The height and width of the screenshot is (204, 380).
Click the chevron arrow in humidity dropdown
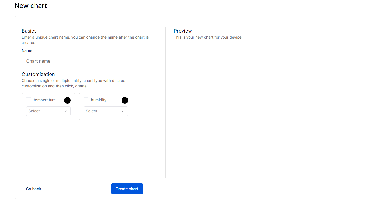click(x=123, y=111)
